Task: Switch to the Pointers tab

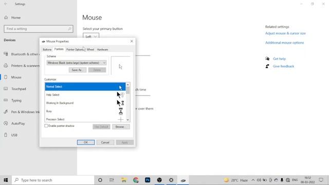Action: [59, 49]
